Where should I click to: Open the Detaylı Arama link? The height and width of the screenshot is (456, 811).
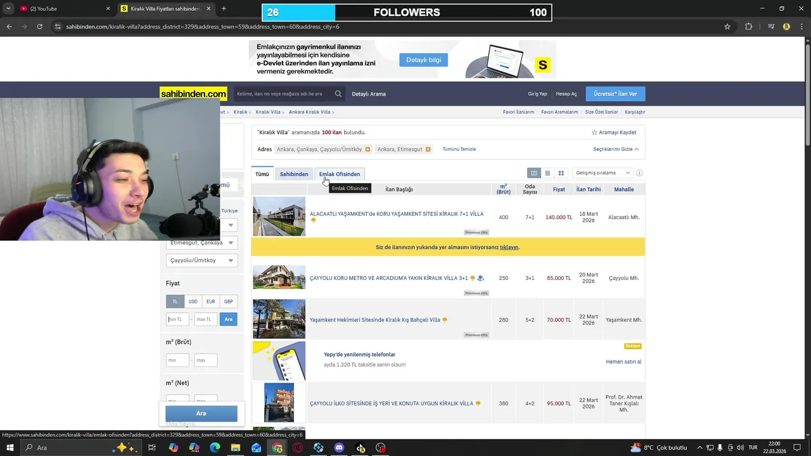coord(369,94)
